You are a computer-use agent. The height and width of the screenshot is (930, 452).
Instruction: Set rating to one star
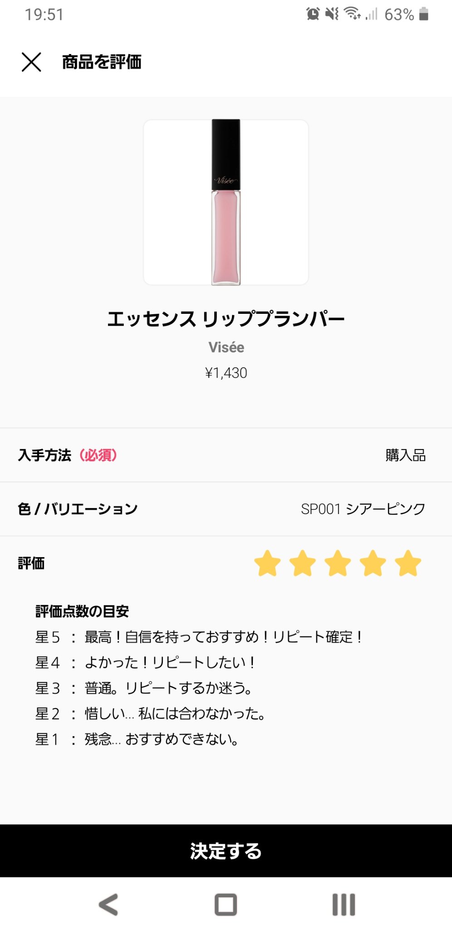pyautogui.click(x=267, y=563)
